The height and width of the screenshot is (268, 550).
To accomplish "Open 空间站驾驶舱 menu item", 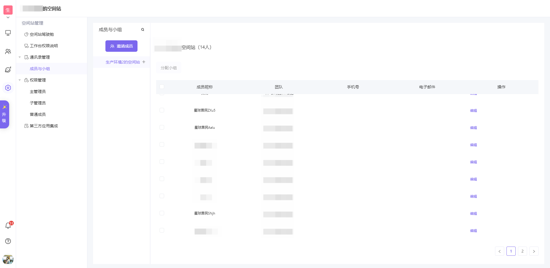I will point(42,34).
